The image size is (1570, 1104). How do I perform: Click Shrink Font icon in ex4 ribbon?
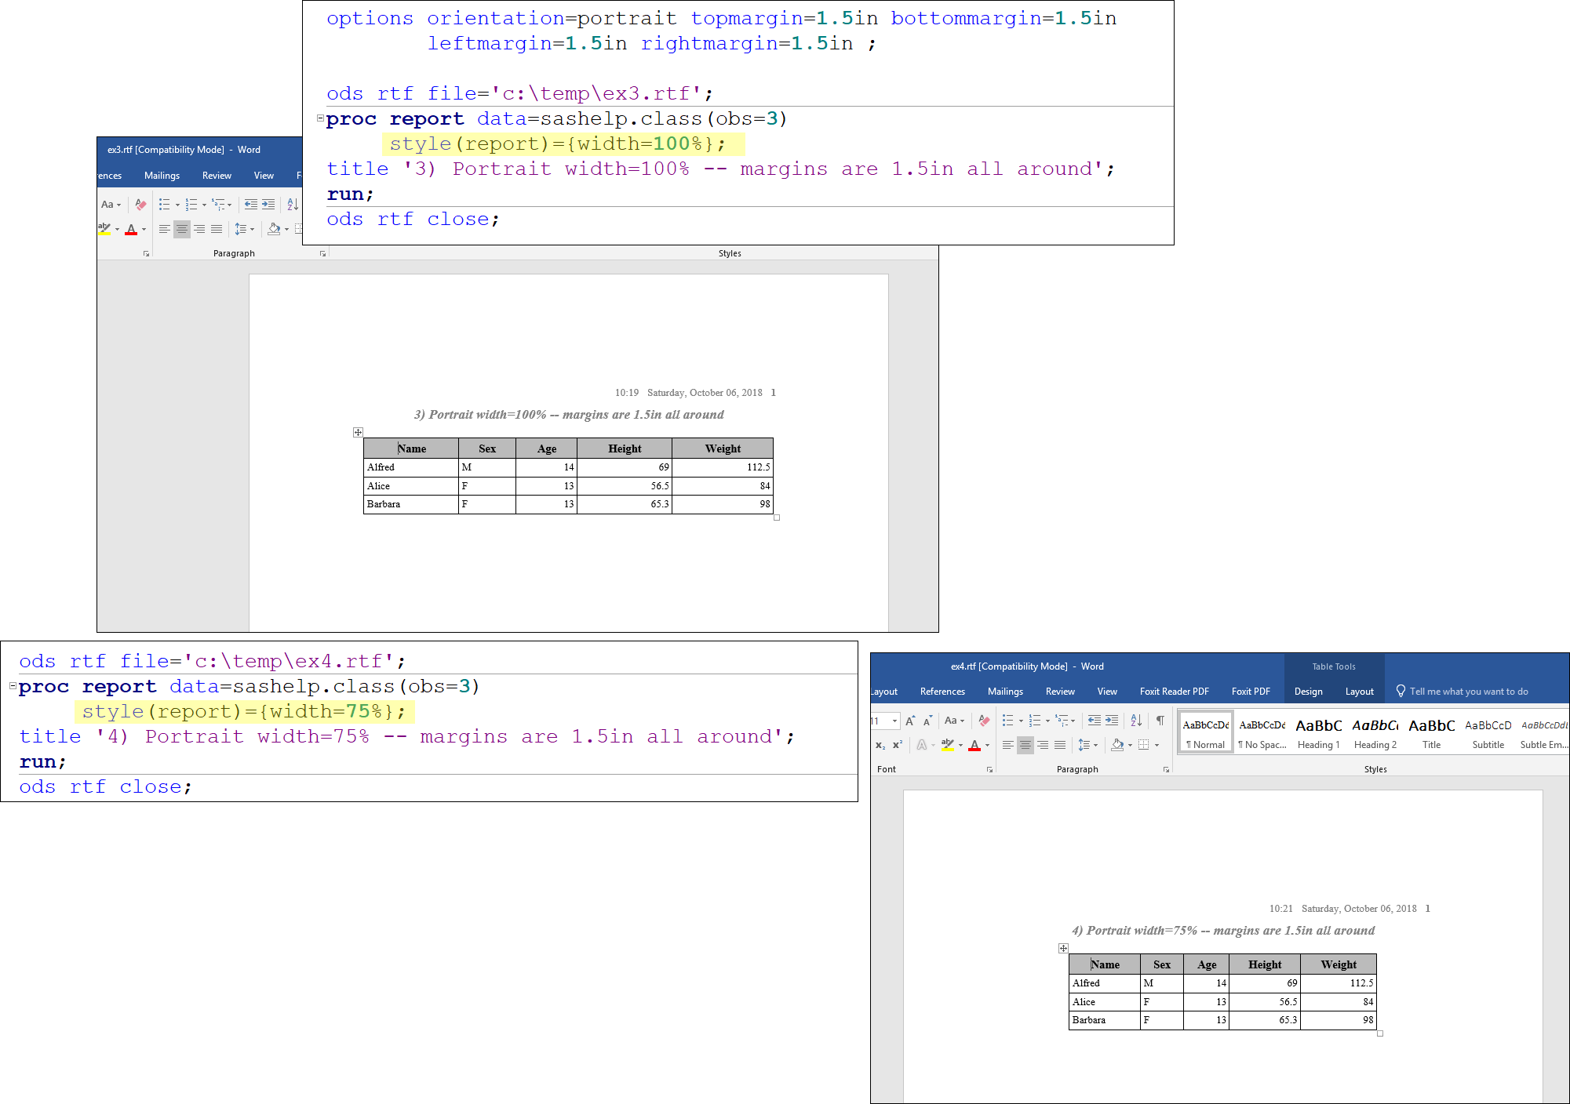click(x=927, y=721)
